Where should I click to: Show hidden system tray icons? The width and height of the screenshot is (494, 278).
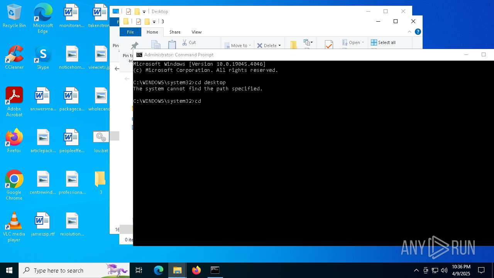coord(416,270)
